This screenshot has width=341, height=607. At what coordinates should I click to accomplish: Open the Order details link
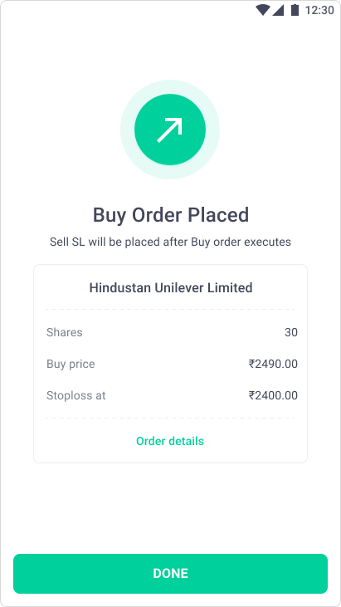tap(170, 441)
